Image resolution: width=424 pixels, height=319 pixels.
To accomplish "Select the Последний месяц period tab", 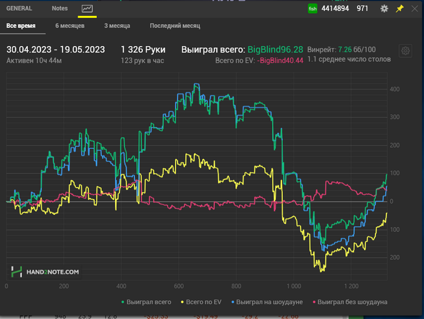I will pyautogui.click(x=175, y=25).
